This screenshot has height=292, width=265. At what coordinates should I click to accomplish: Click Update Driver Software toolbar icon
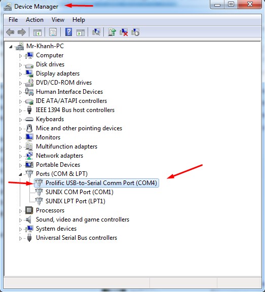pyautogui.click(x=112, y=32)
